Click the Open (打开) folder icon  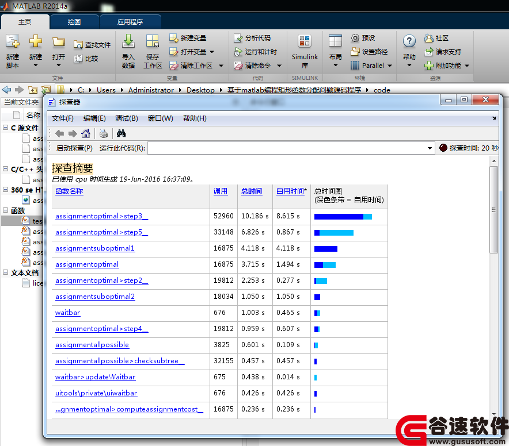coord(59,42)
